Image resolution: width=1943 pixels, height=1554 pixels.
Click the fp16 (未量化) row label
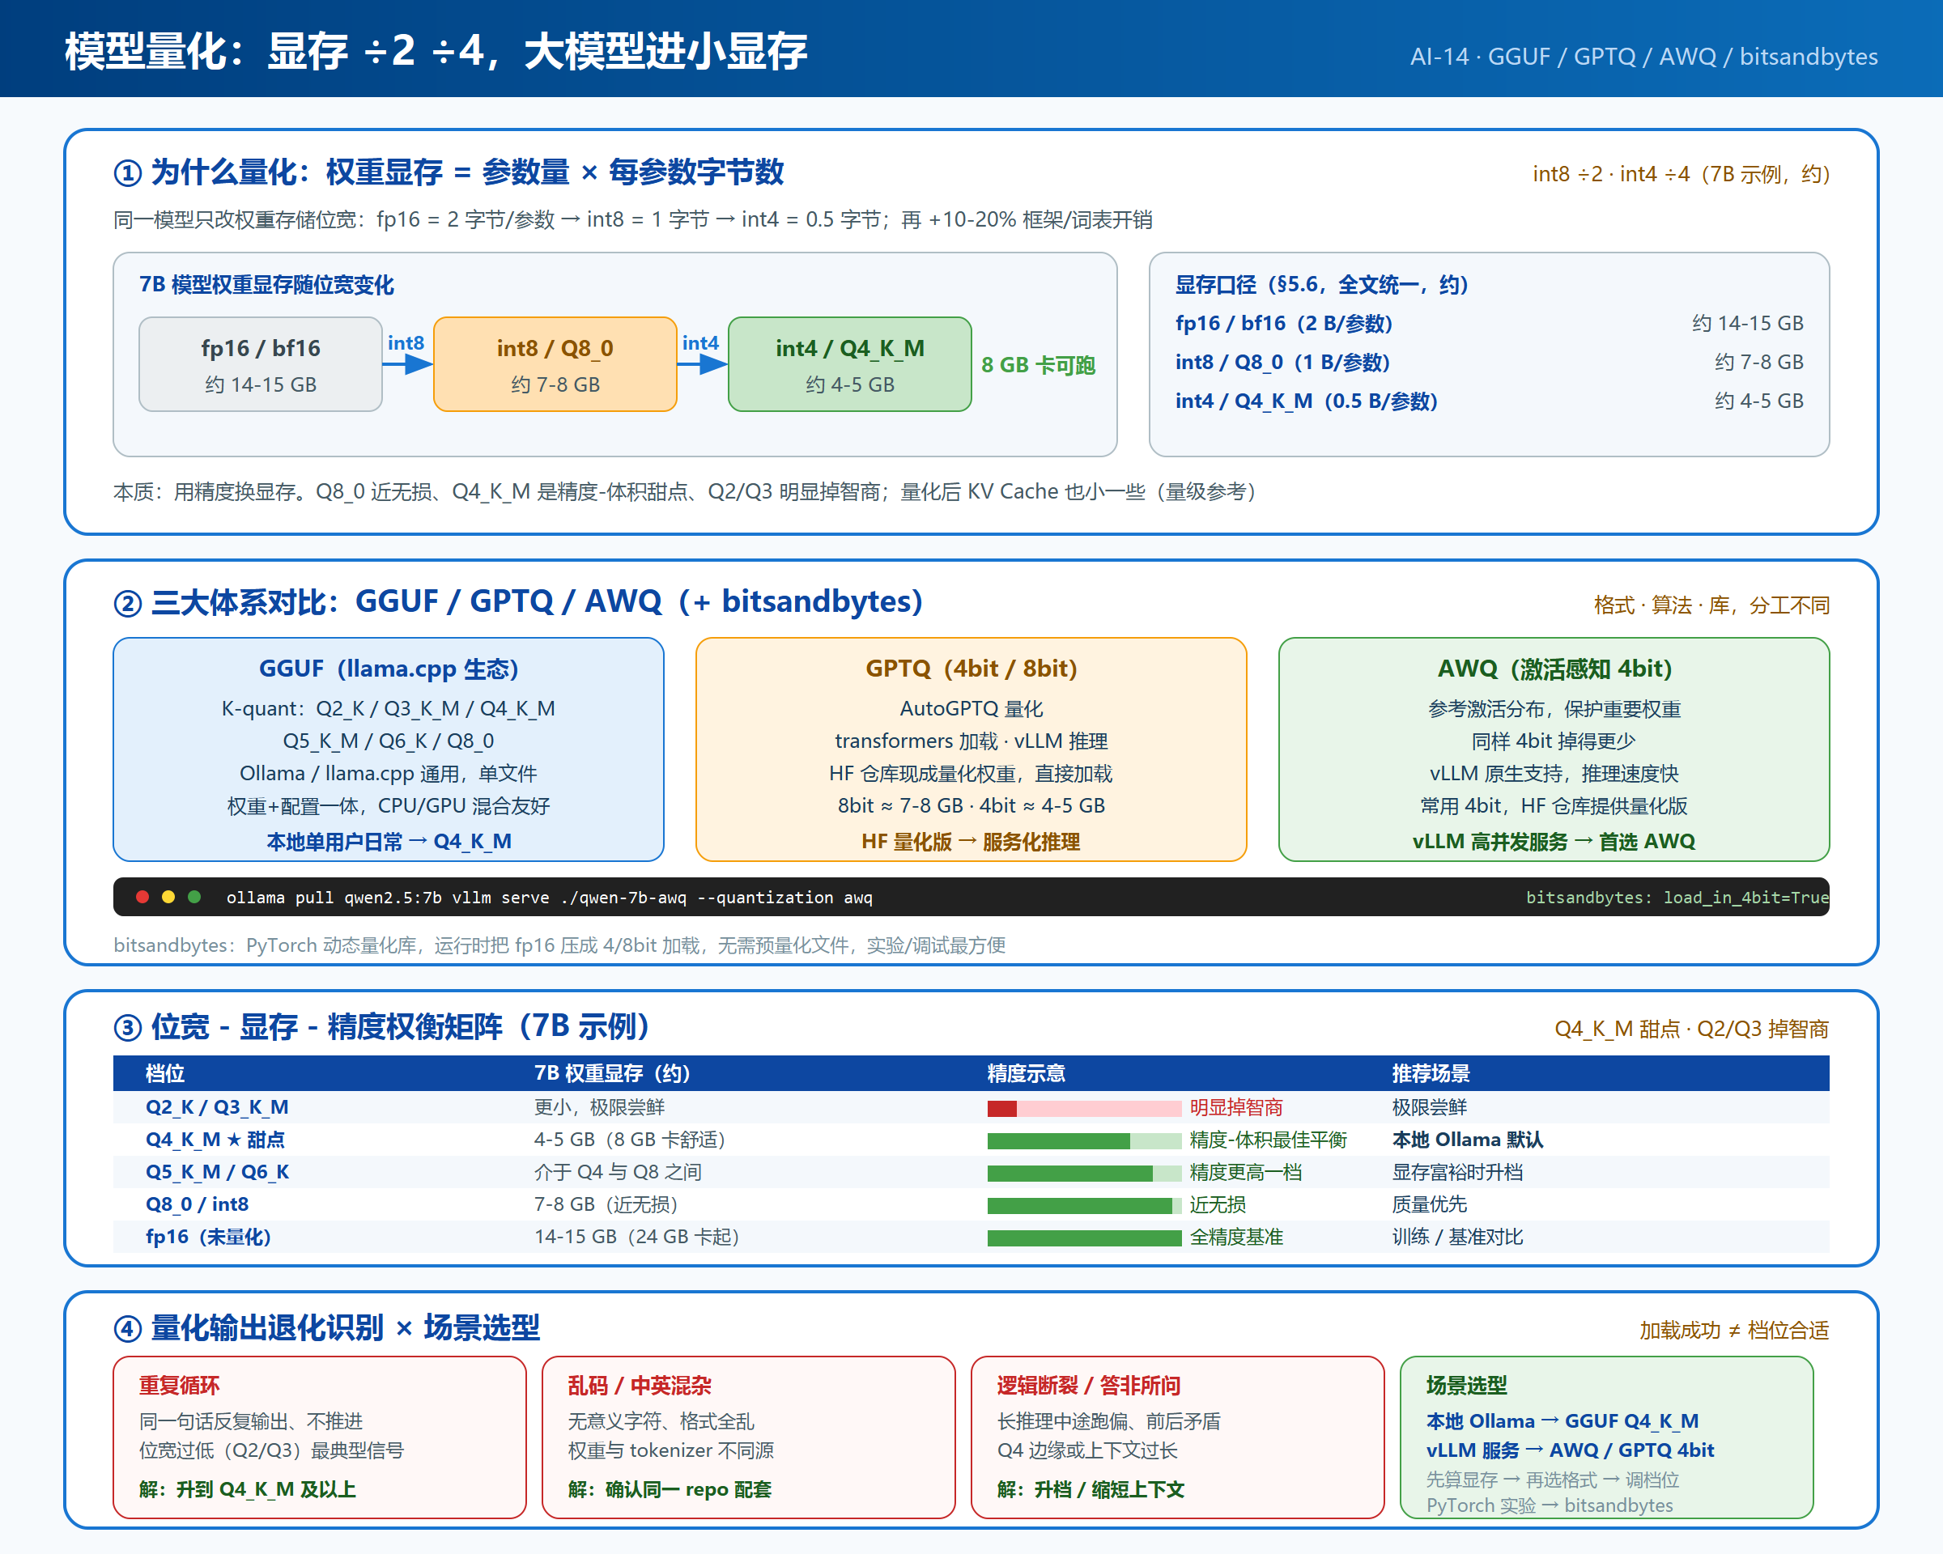pos(208,1237)
